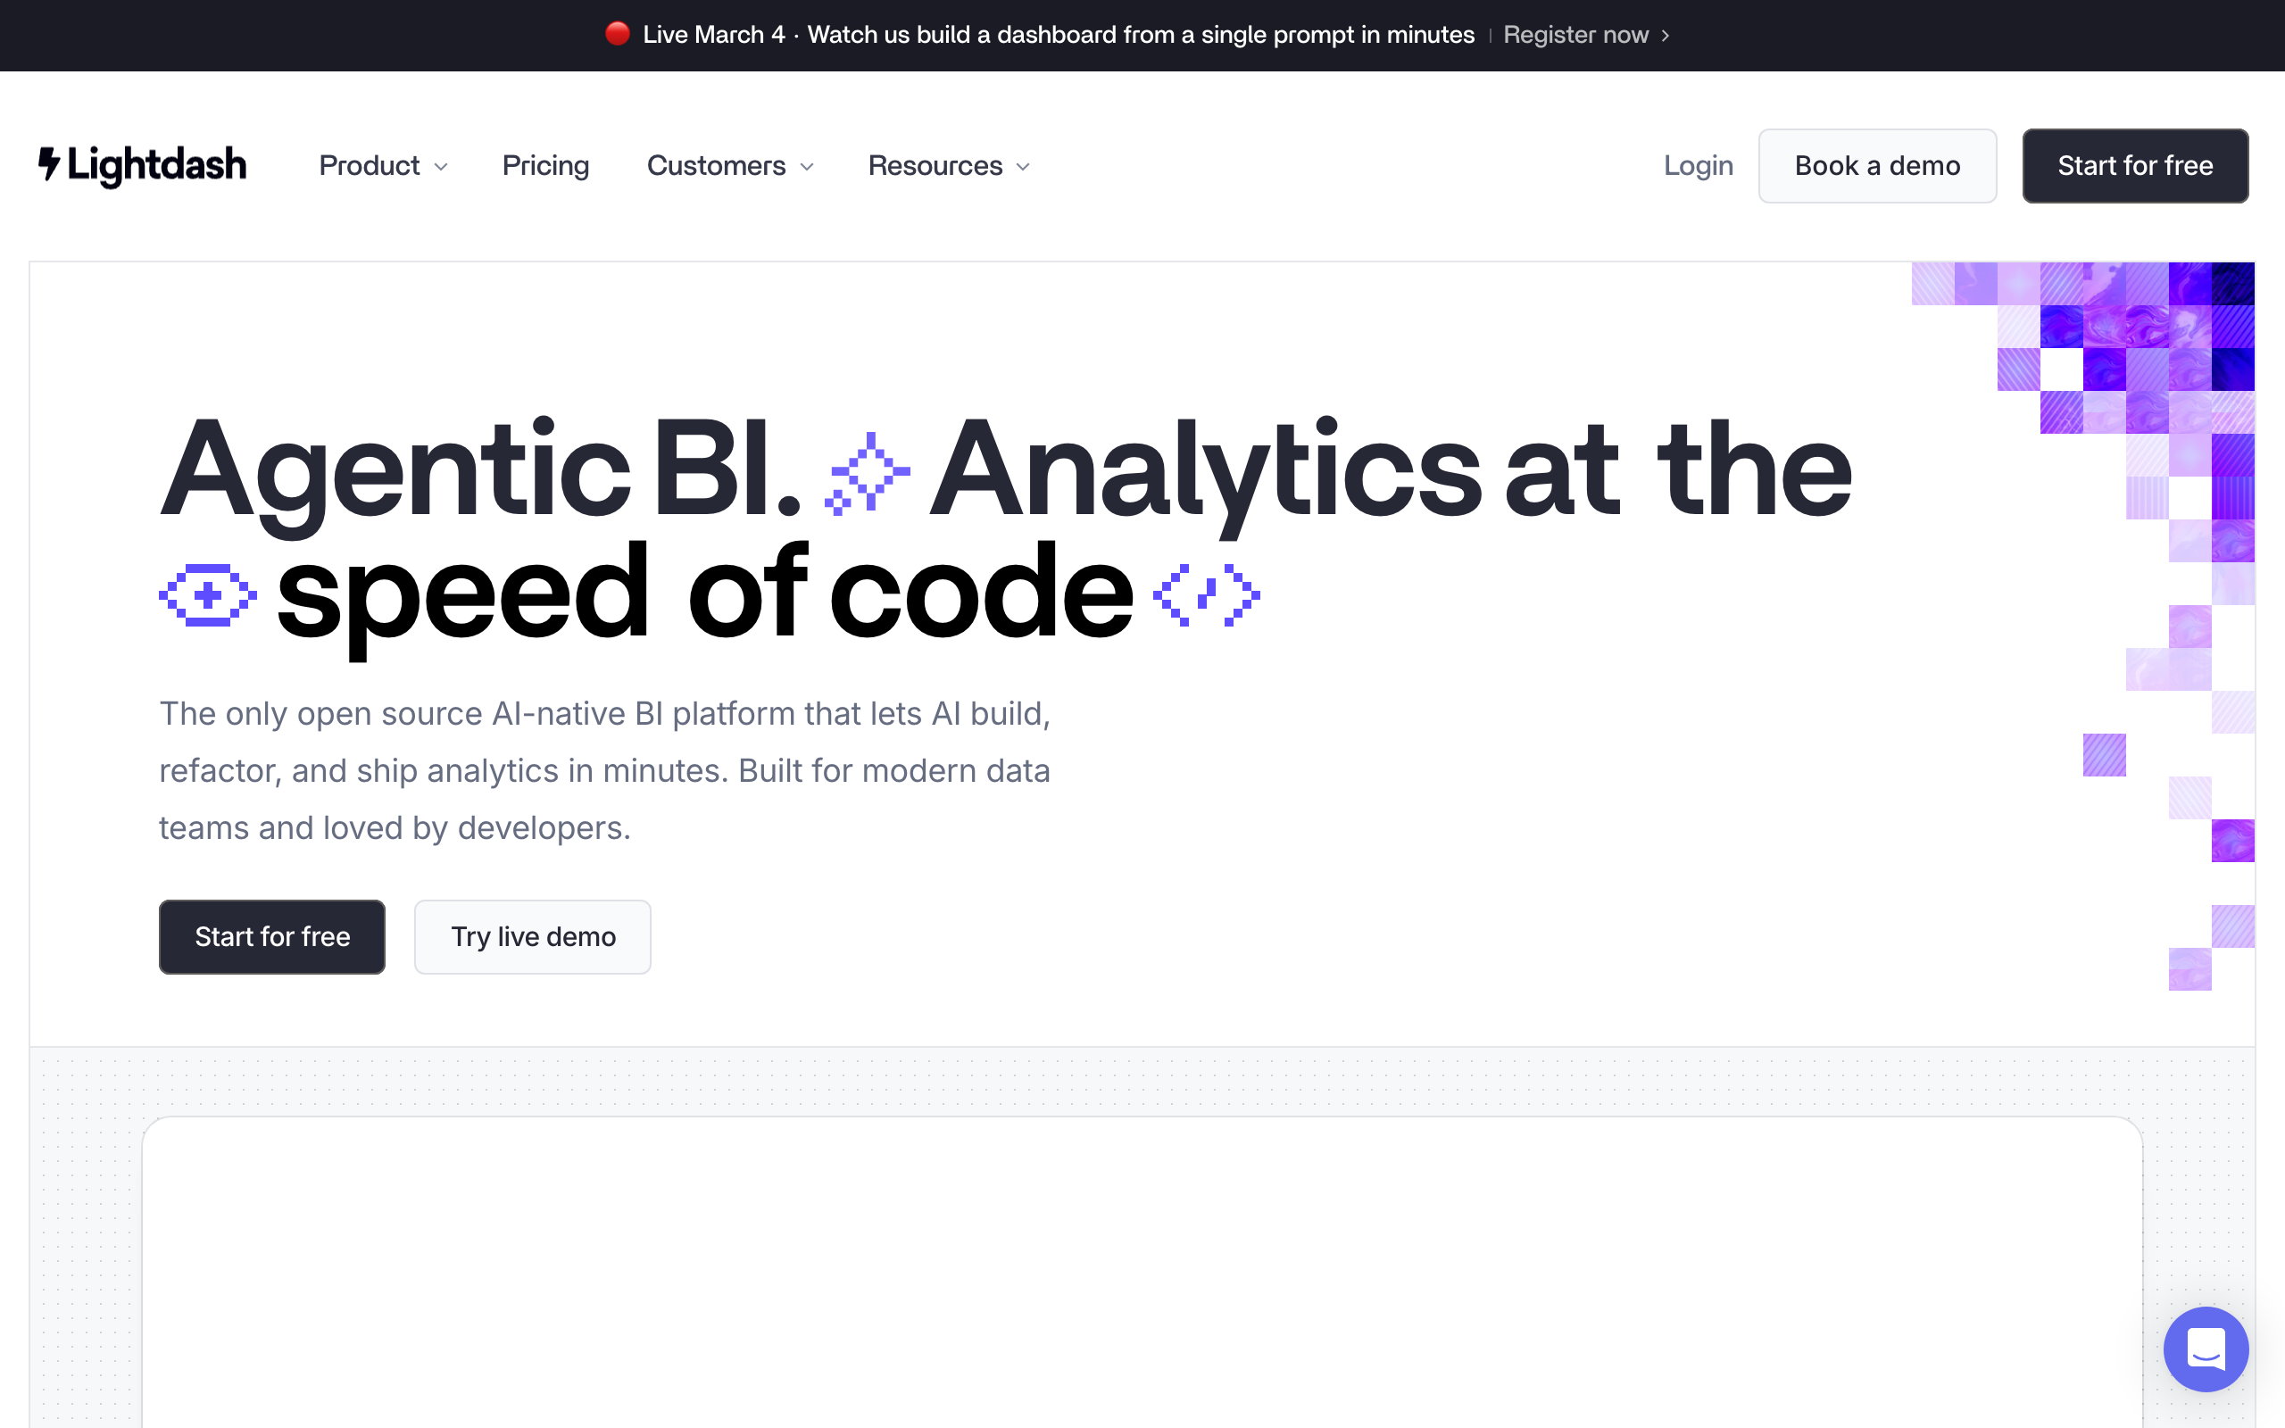The height and width of the screenshot is (1428, 2285).
Task: Expand the Customers dropdown menu
Action: [730, 165]
